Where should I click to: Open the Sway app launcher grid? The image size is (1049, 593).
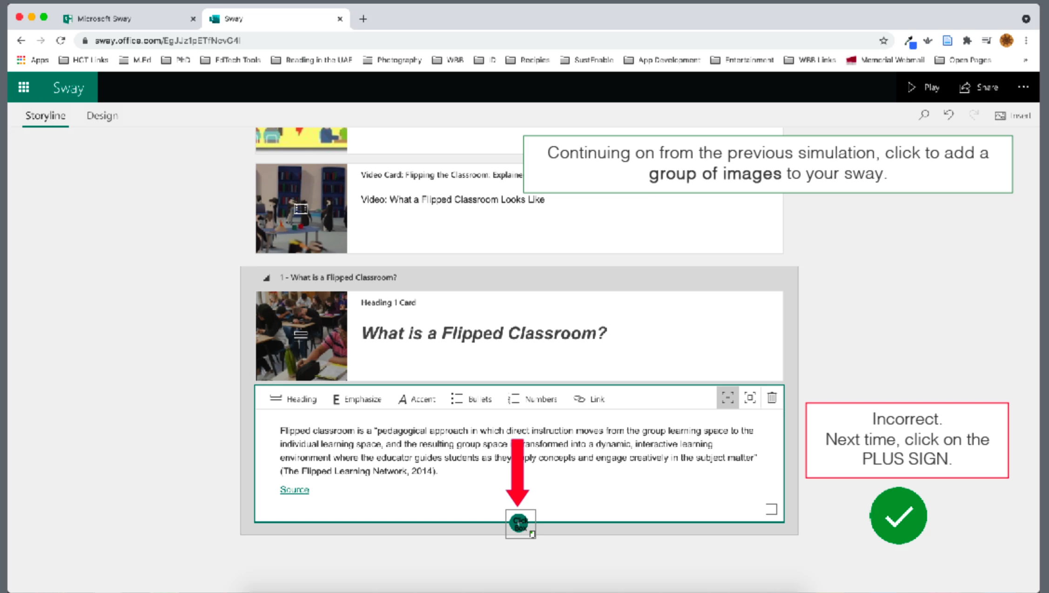[23, 87]
